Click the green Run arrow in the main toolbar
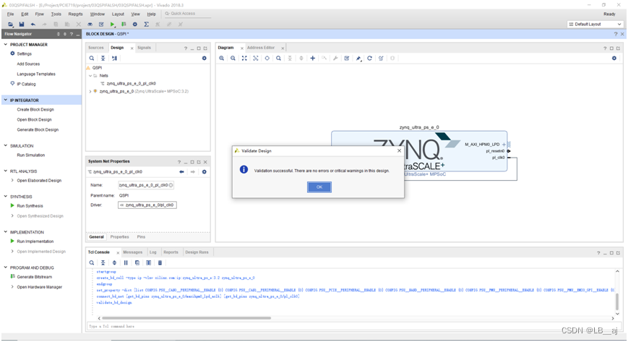 pos(113,25)
